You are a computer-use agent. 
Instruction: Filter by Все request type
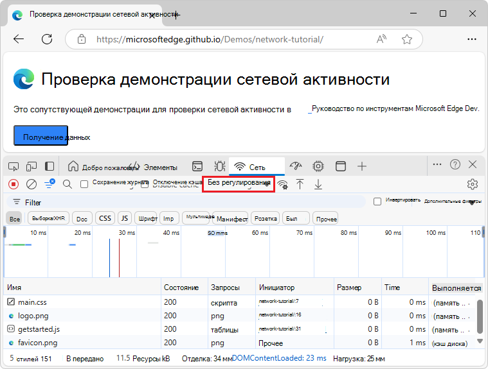point(15,219)
